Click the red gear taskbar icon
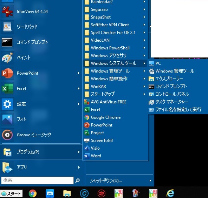The height and width of the screenshot is (198, 208). click(x=102, y=193)
